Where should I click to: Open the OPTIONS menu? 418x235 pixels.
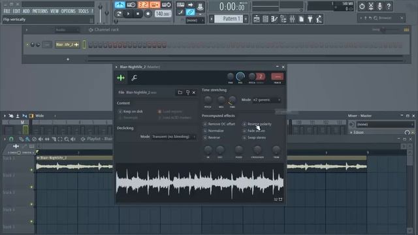[68, 11]
